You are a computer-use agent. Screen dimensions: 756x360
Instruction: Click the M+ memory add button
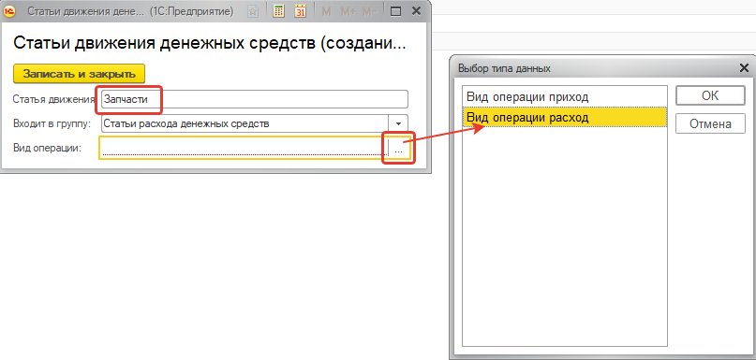pyautogui.click(x=348, y=11)
